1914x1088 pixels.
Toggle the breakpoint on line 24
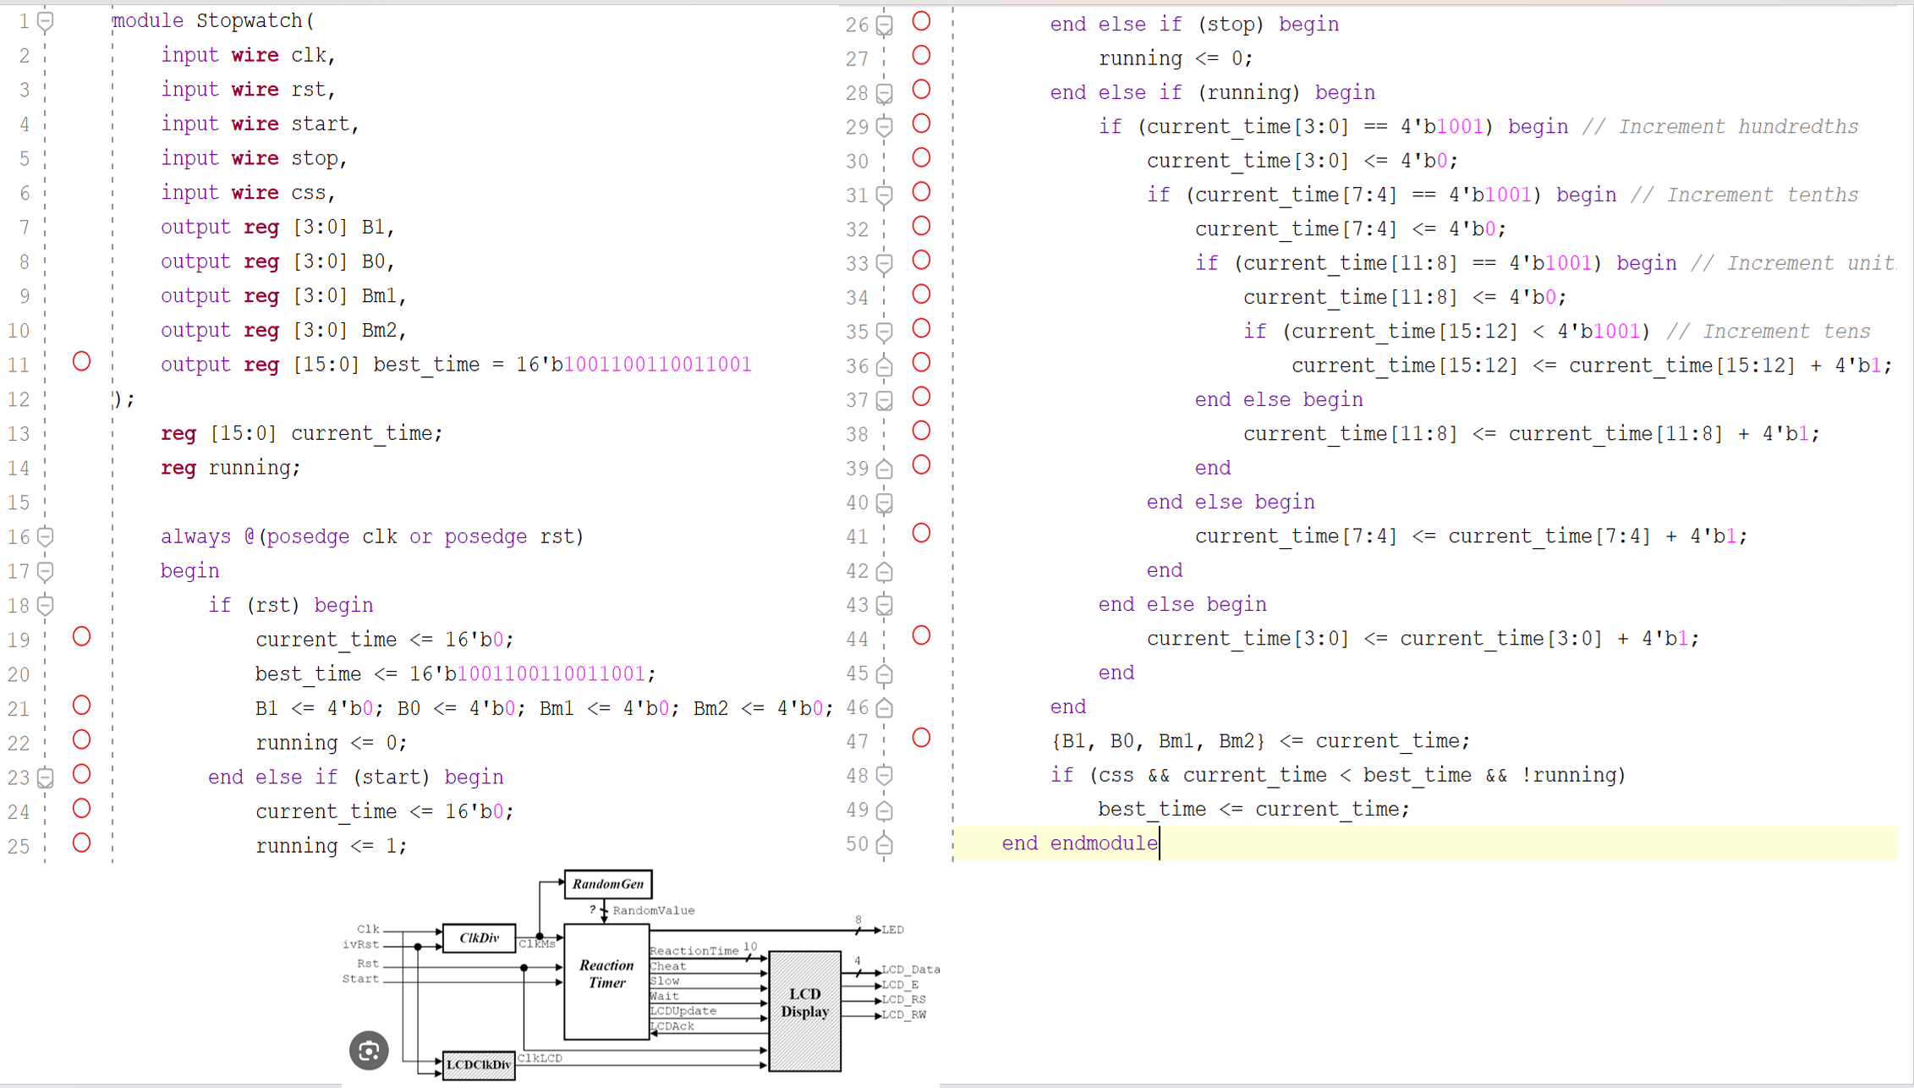tap(81, 808)
